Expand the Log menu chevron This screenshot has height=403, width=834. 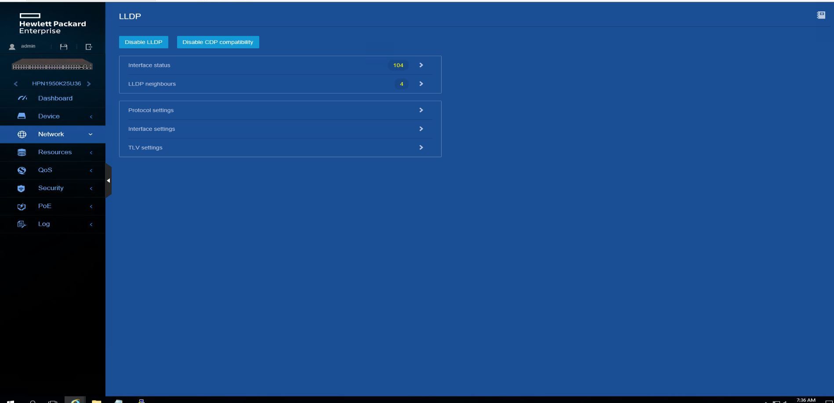[x=91, y=225]
